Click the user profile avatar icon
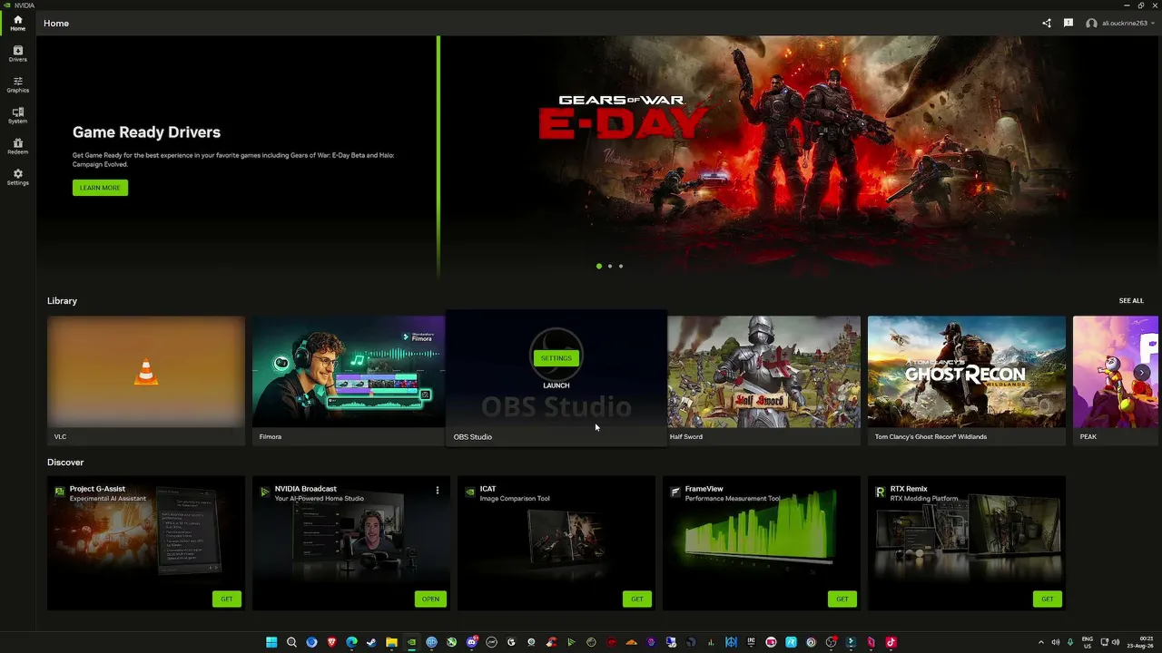The height and width of the screenshot is (653, 1162). [x=1091, y=23]
